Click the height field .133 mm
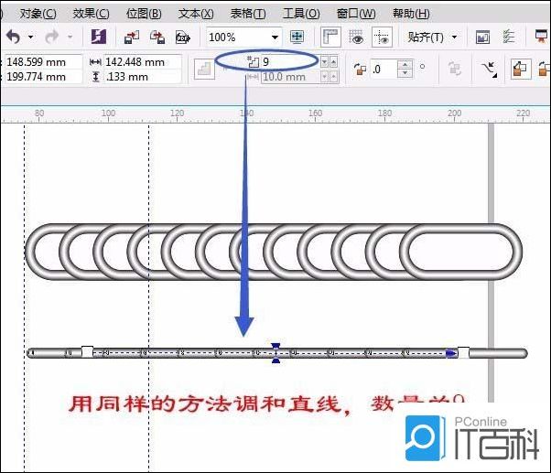551x473 pixels. point(142,77)
